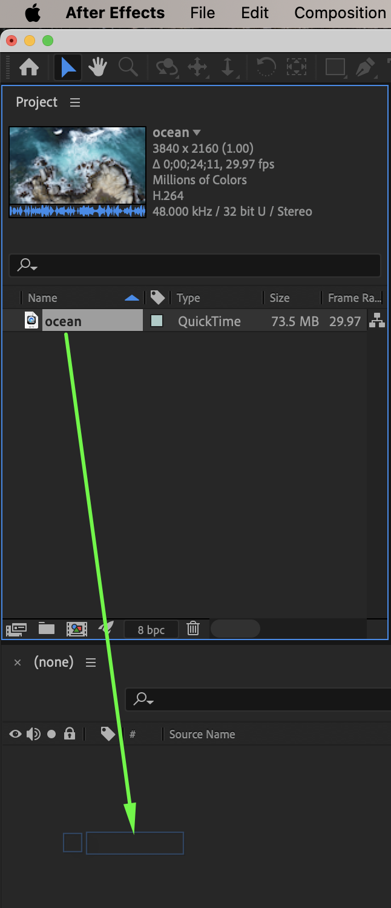
Task: Create new composition from footage icon
Action: pos(77,629)
